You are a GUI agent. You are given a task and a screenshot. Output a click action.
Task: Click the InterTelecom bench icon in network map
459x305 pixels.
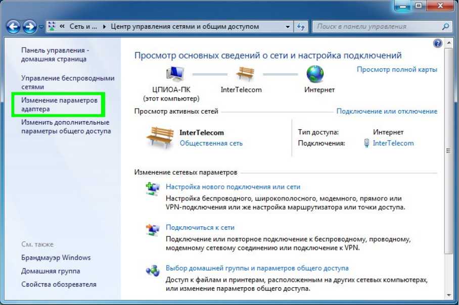[x=245, y=73]
